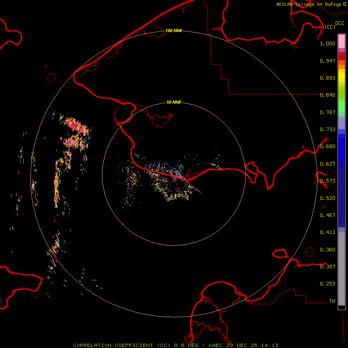Viewport: 348px width, 348px height.
Task: Click the 0.253 scale value
Action: [328, 284]
